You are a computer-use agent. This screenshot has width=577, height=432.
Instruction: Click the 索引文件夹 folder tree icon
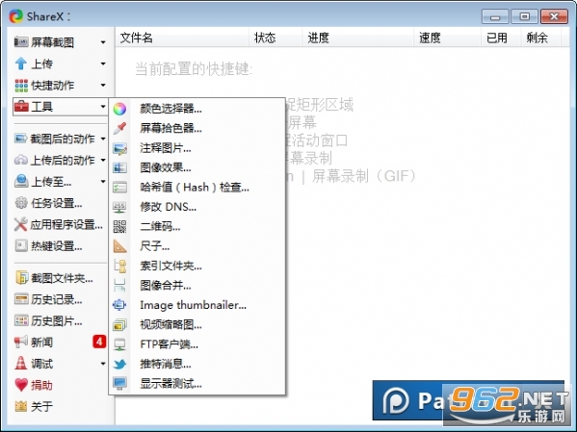119,266
